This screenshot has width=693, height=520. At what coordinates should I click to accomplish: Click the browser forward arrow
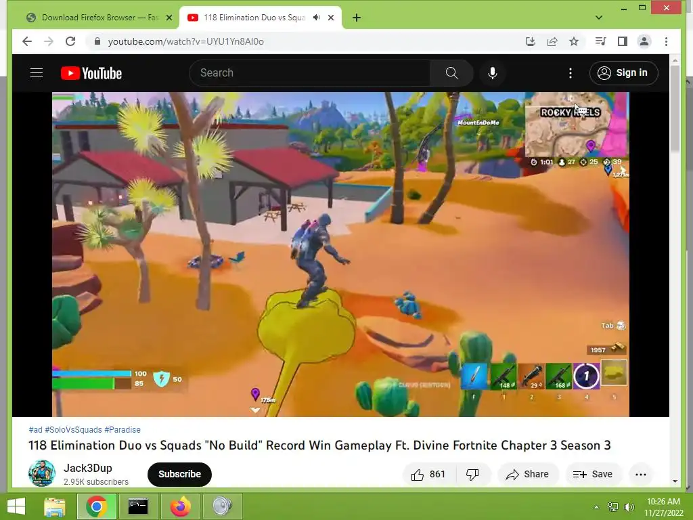(49, 41)
